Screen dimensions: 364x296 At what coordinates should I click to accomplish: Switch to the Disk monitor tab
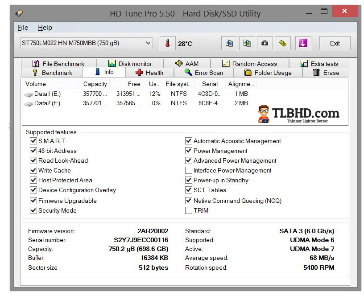(130, 64)
